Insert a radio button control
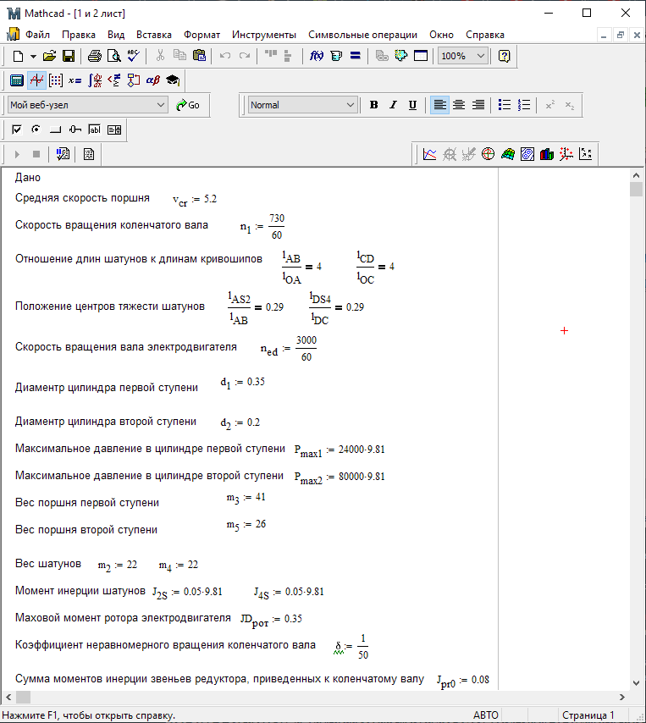 pyautogui.click(x=36, y=130)
